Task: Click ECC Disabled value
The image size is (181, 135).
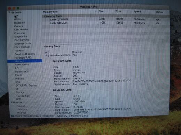Action: (x=77, y=52)
